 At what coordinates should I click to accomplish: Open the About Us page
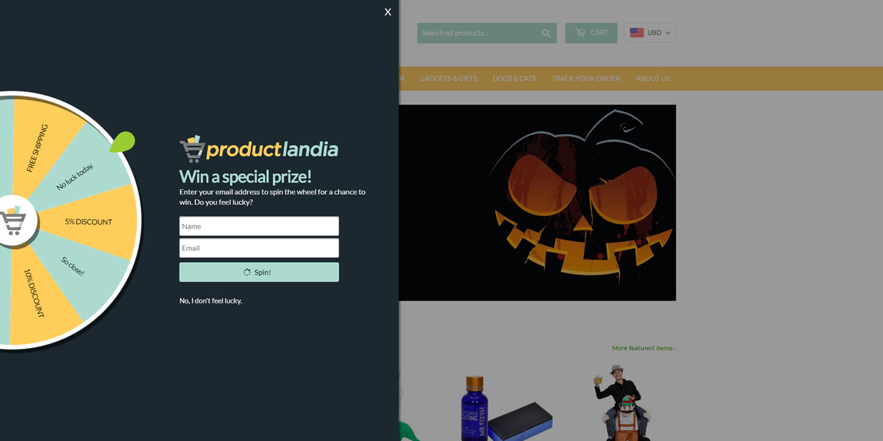653,79
